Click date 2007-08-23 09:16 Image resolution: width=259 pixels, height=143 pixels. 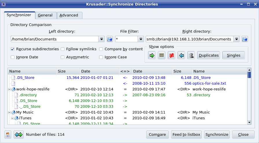coord(149,95)
